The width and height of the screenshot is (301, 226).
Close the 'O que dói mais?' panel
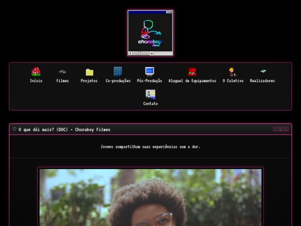point(287,129)
